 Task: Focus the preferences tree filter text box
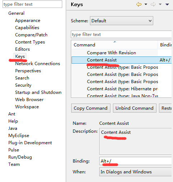click(x=32, y=4)
